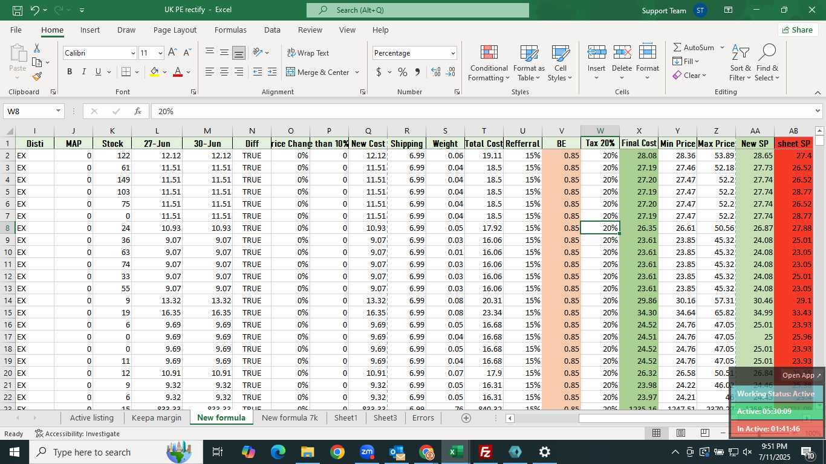Open the Formulas ribbon tab
The image size is (826, 464).
point(230,30)
